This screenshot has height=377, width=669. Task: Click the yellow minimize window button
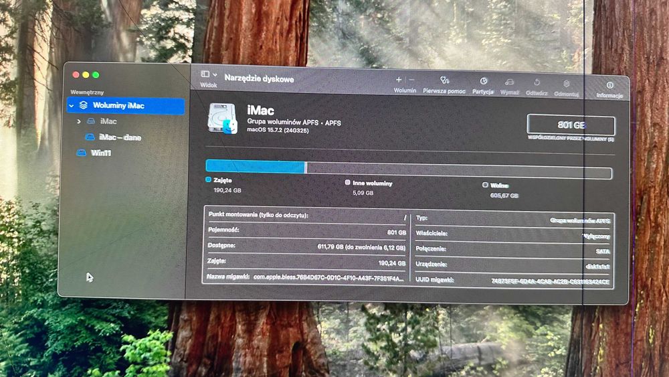point(86,75)
